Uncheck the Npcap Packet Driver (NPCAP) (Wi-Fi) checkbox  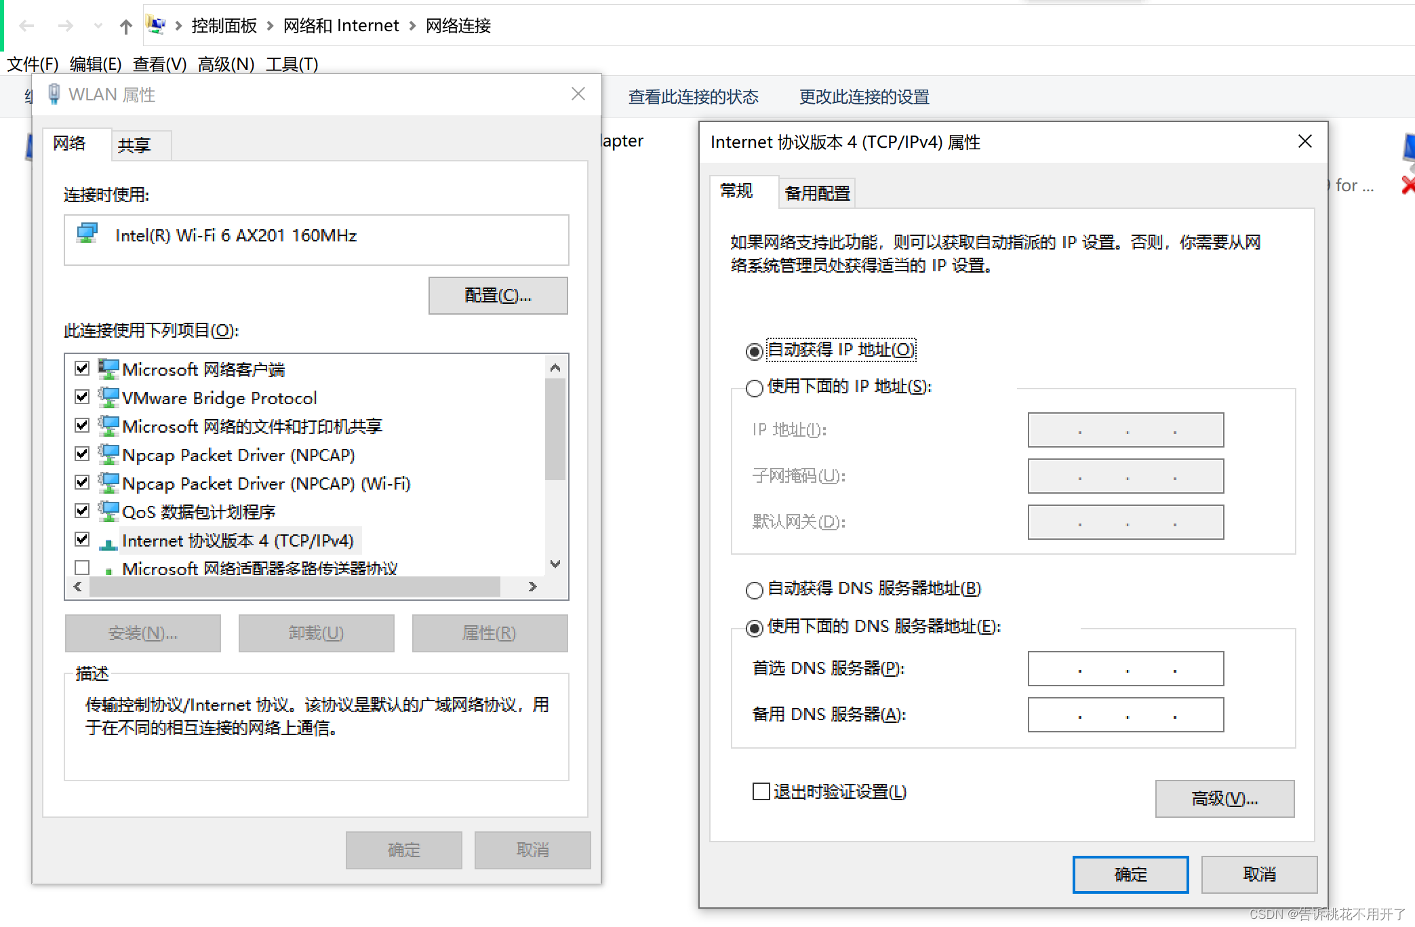[82, 483]
